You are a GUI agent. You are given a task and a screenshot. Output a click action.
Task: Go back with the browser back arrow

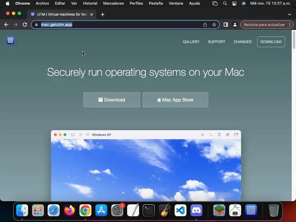pyautogui.click(x=6, y=25)
